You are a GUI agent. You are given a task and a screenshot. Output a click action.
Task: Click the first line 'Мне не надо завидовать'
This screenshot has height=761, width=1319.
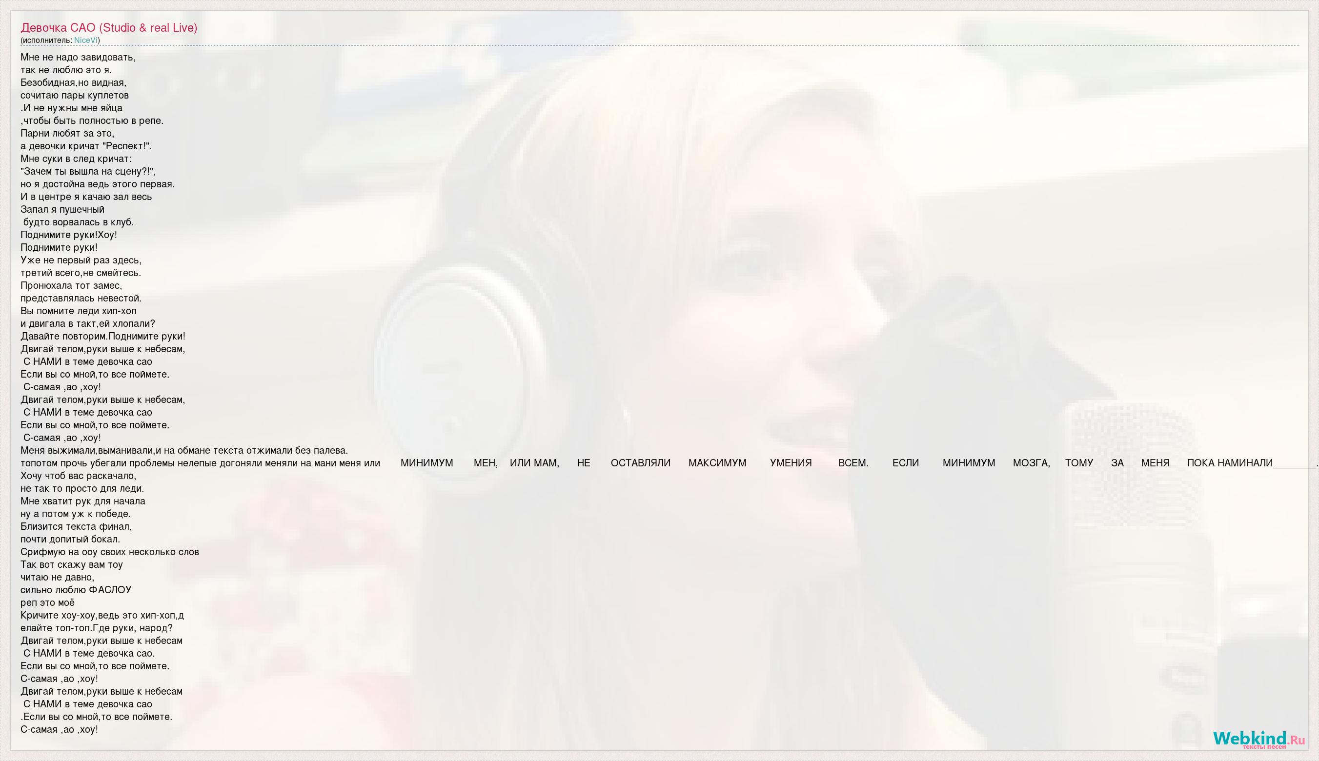tap(78, 58)
